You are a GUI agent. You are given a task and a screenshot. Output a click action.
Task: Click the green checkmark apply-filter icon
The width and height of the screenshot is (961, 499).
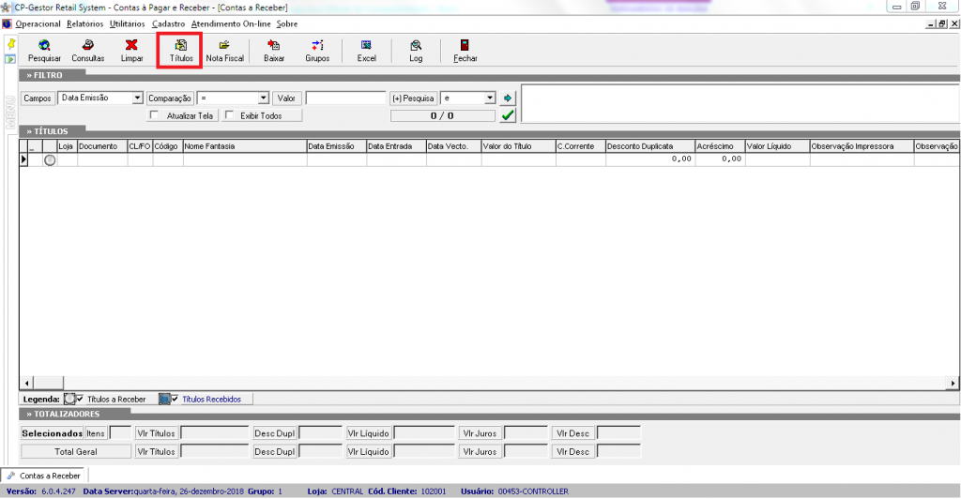point(508,115)
